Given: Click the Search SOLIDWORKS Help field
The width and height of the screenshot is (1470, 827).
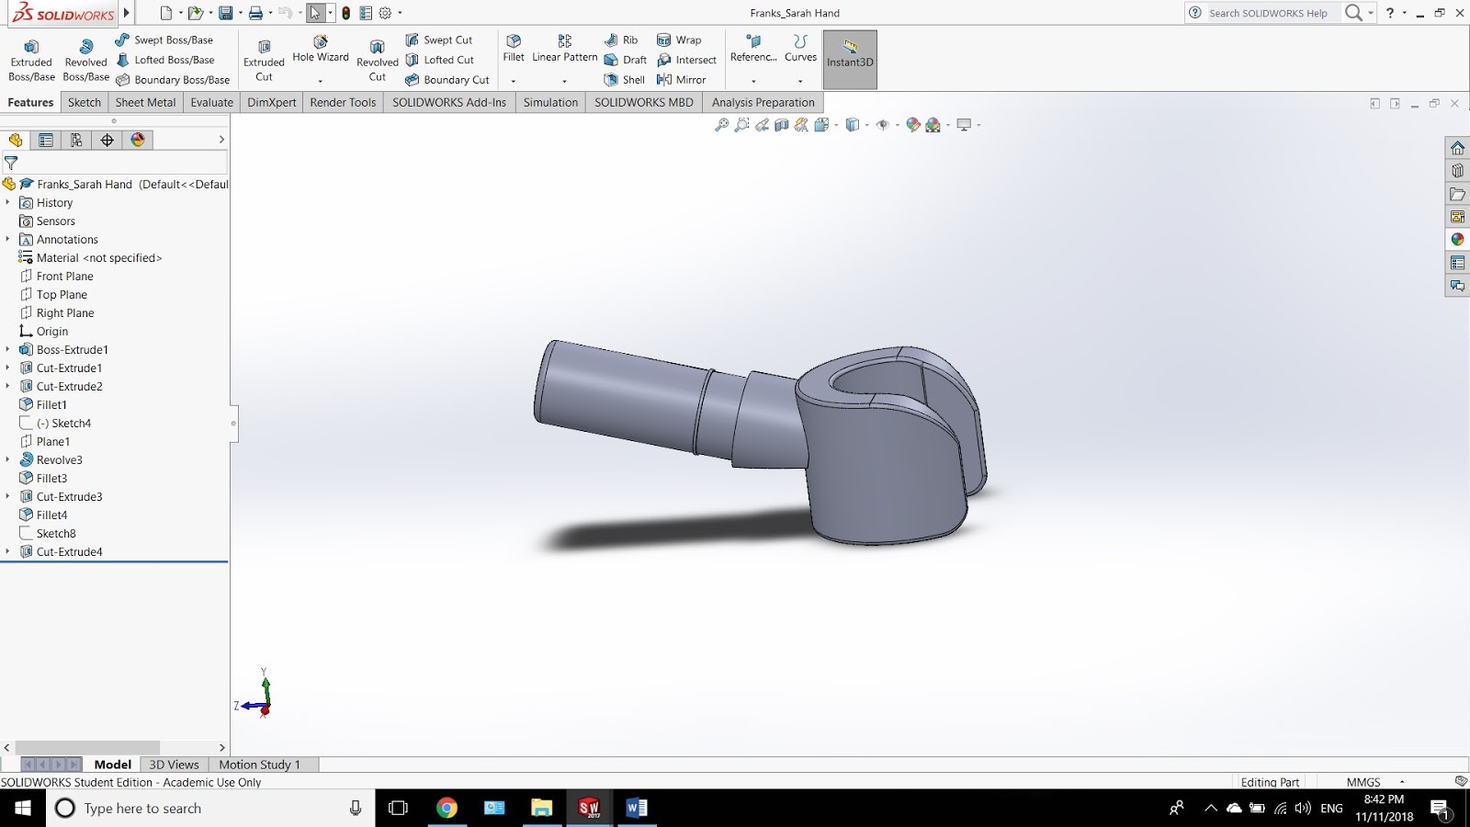Looking at the screenshot, I should [1269, 13].
